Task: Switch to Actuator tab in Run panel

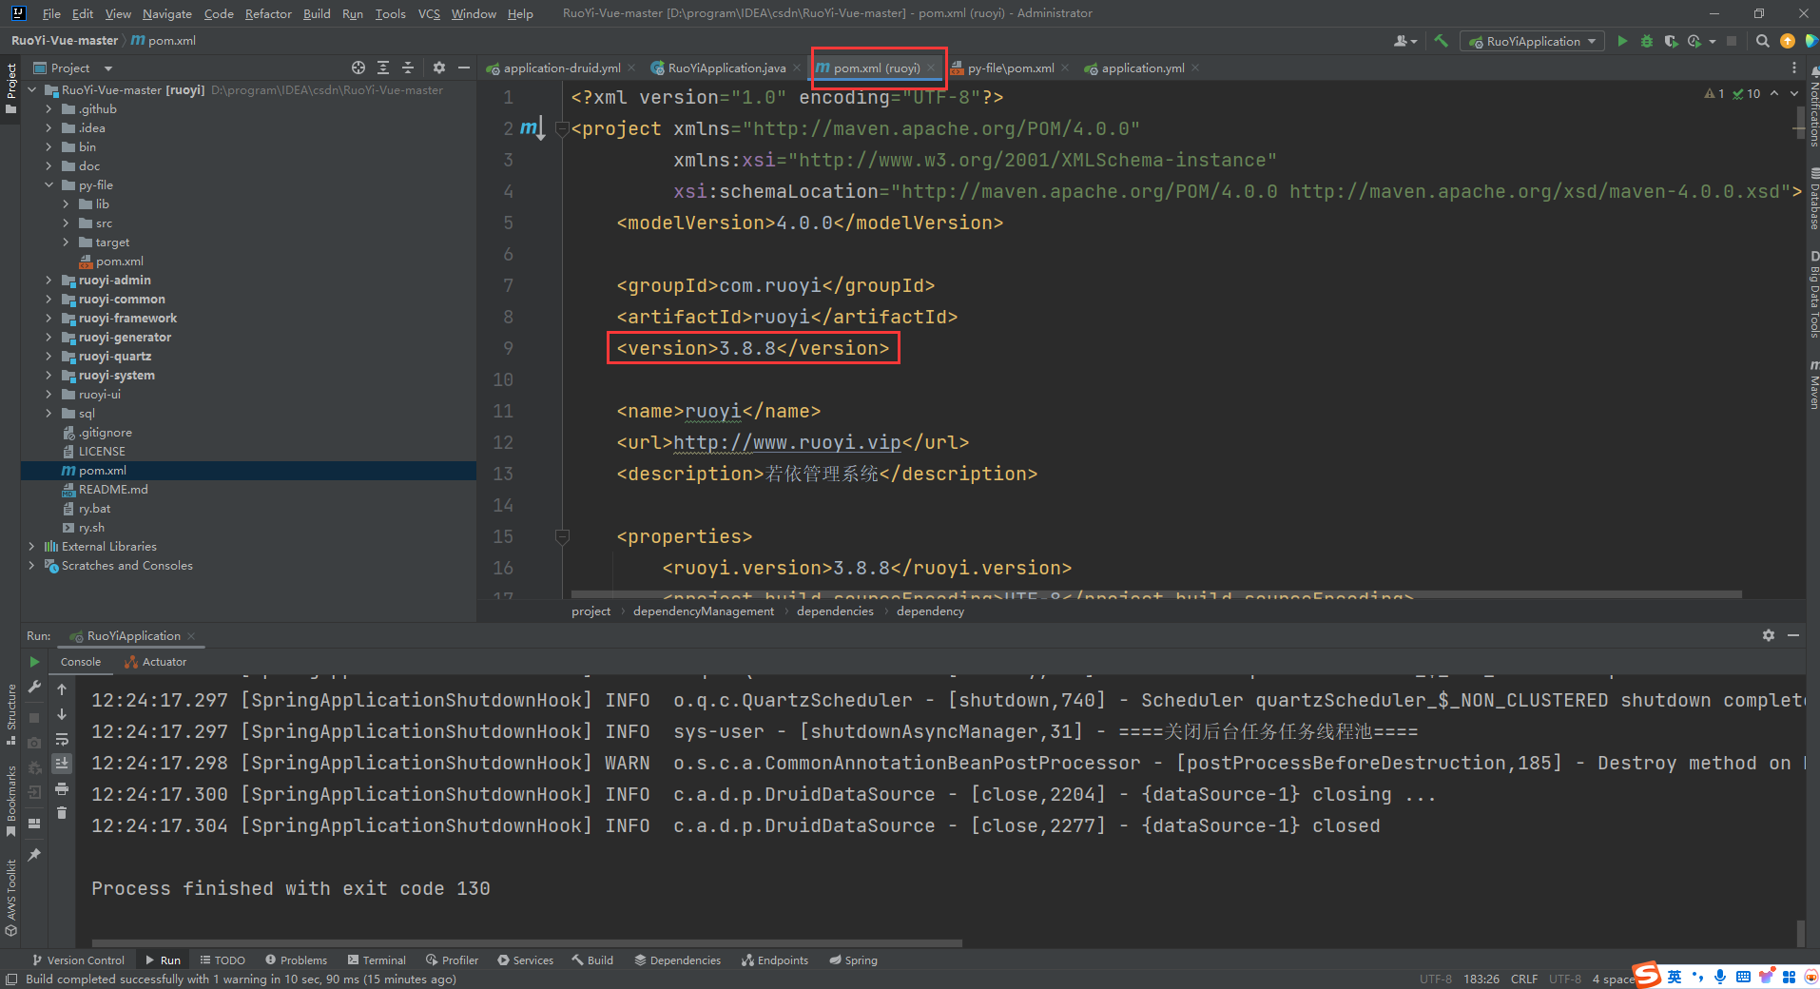Action: (x=155, y=662)
